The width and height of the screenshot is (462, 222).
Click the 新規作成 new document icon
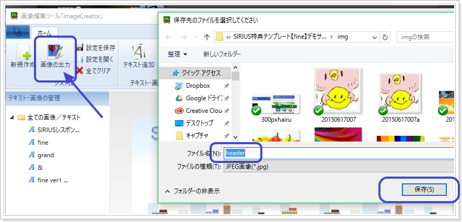coord(22,52)
